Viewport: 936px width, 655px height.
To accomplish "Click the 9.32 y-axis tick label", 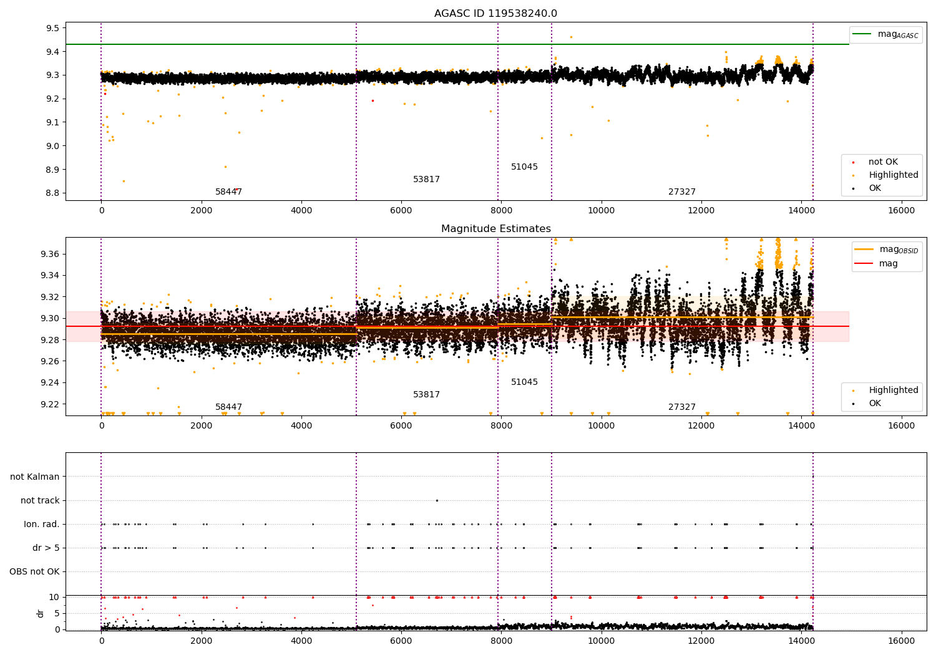I will [50, 297].
